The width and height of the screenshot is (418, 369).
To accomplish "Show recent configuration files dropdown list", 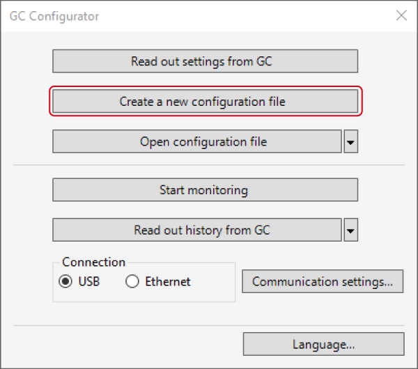I will (351, 141).
